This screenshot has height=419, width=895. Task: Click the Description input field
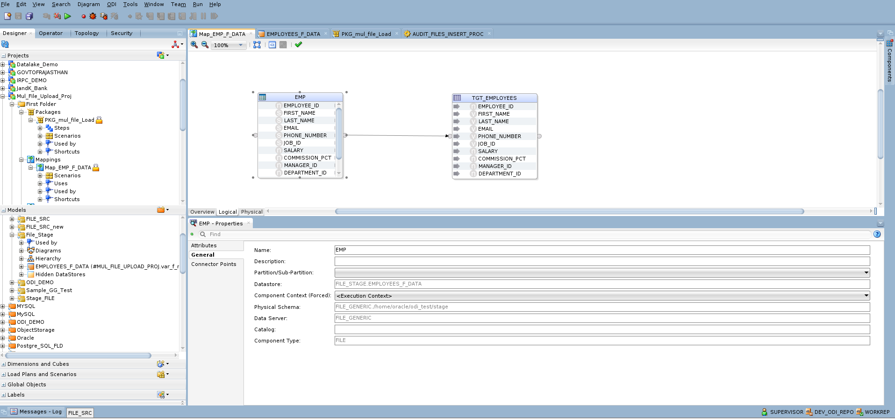pos(601,261)
